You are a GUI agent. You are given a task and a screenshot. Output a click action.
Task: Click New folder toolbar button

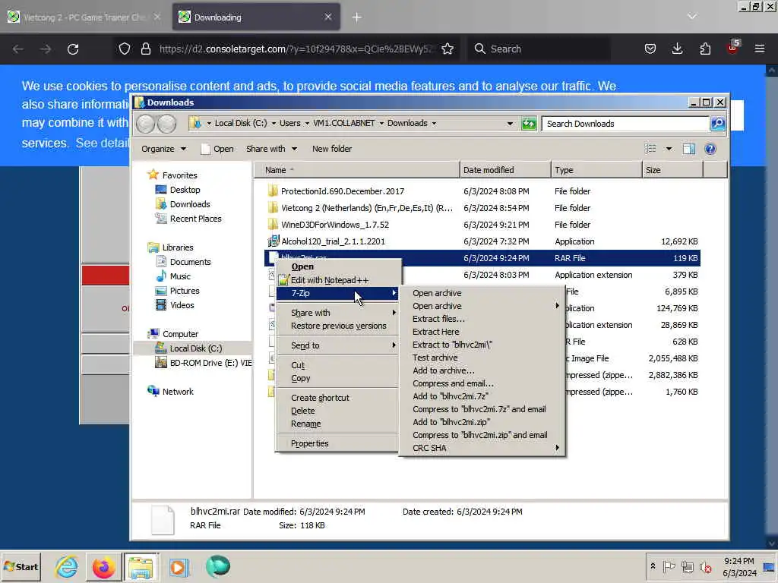point(332,149)
